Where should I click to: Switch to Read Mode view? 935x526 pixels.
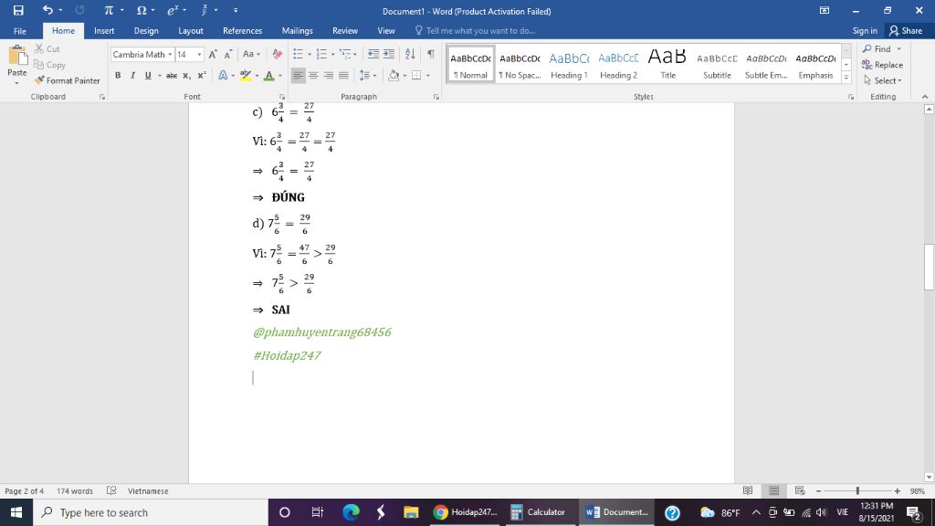(748, 490)
